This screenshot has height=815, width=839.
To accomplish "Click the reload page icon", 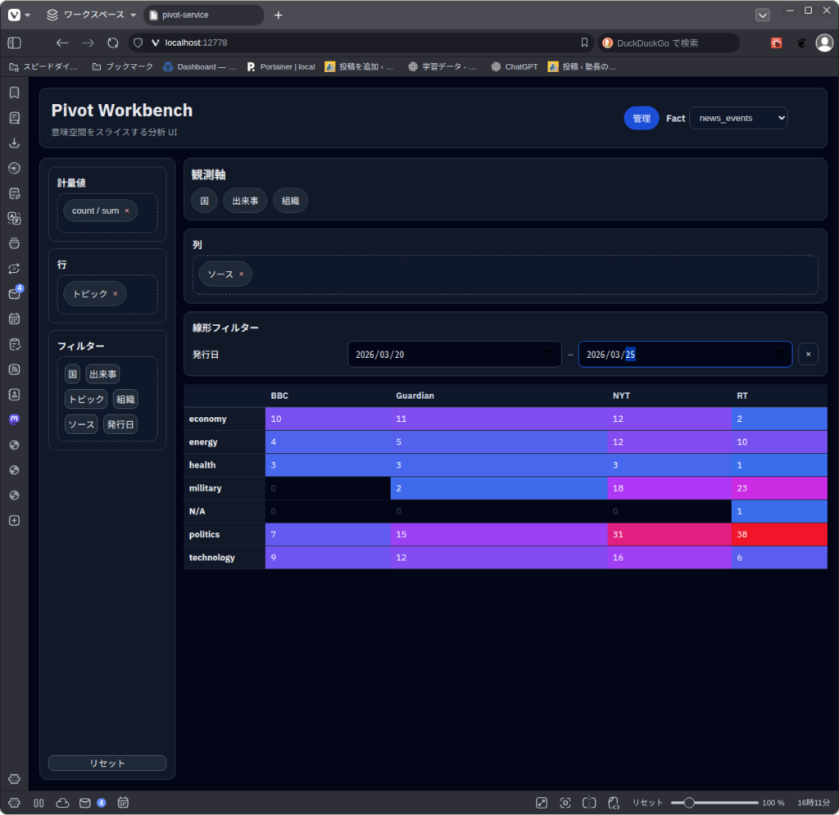I will (113, 43).
